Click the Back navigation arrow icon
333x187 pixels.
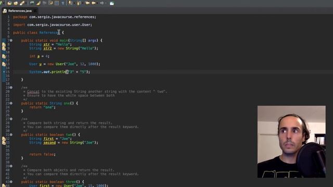(94, 3)
